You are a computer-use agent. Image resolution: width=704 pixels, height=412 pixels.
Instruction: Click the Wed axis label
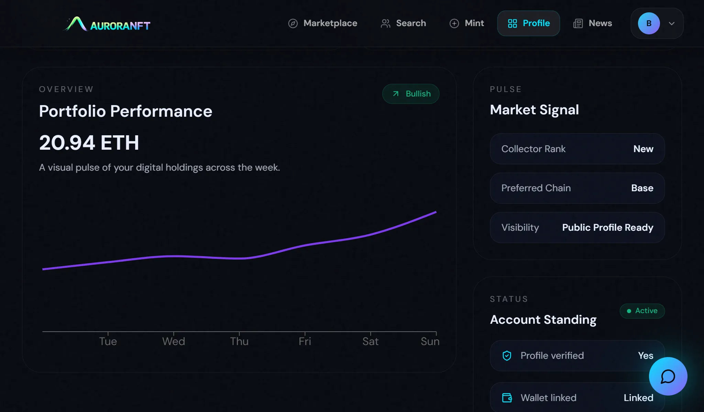pyautogui.click(x=174, y=341)
